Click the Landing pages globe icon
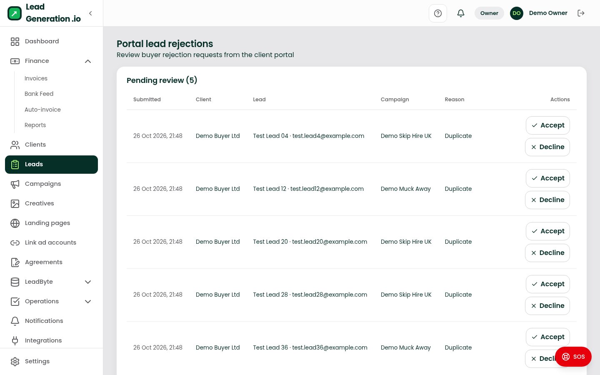 click(x=15, y=223)
